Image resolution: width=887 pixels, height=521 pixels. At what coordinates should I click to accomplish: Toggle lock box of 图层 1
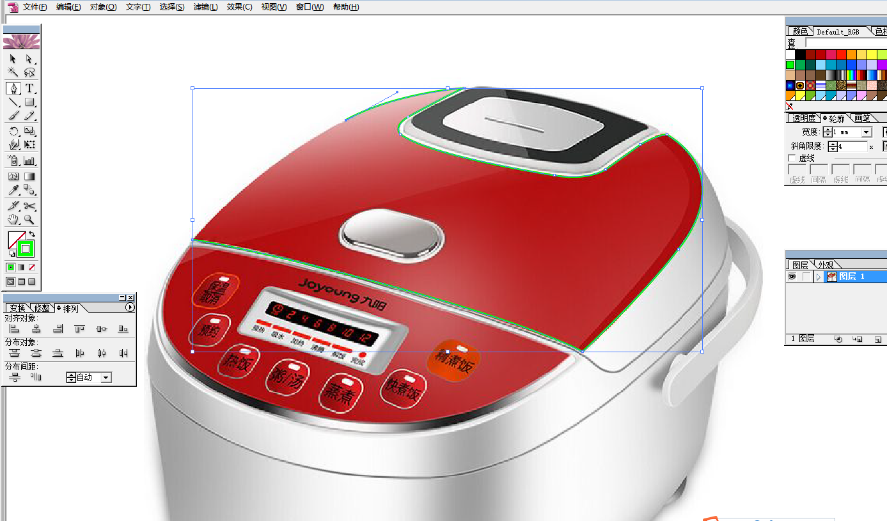click(806, 277)
